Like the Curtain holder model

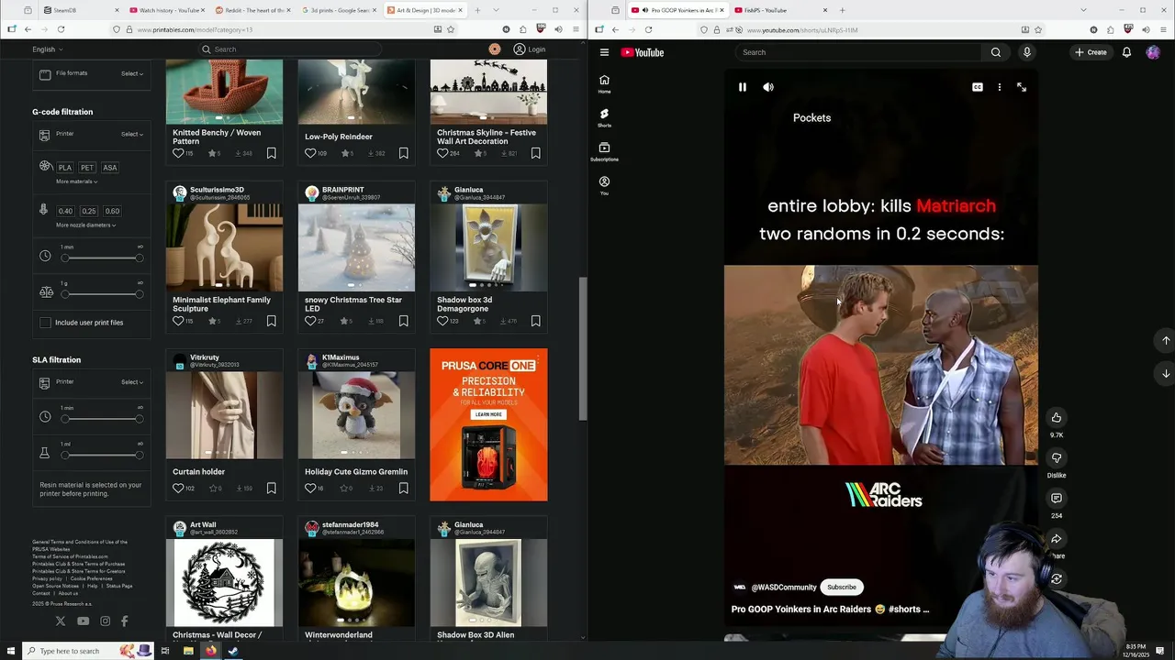[178, 489]
